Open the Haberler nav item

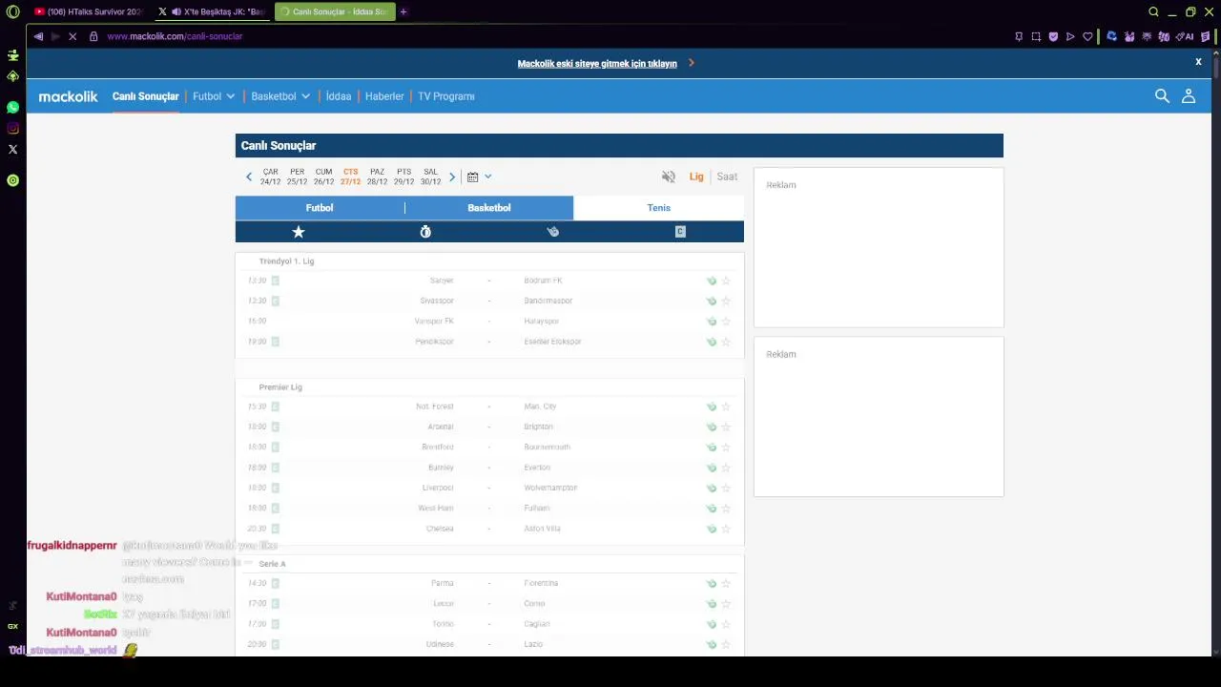(x=384, y=96)
